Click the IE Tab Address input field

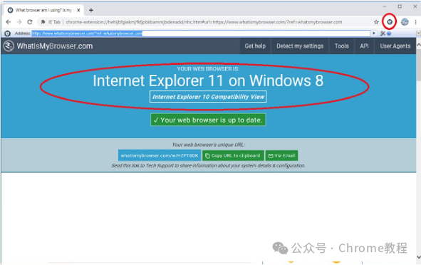(x=201, y=33)
